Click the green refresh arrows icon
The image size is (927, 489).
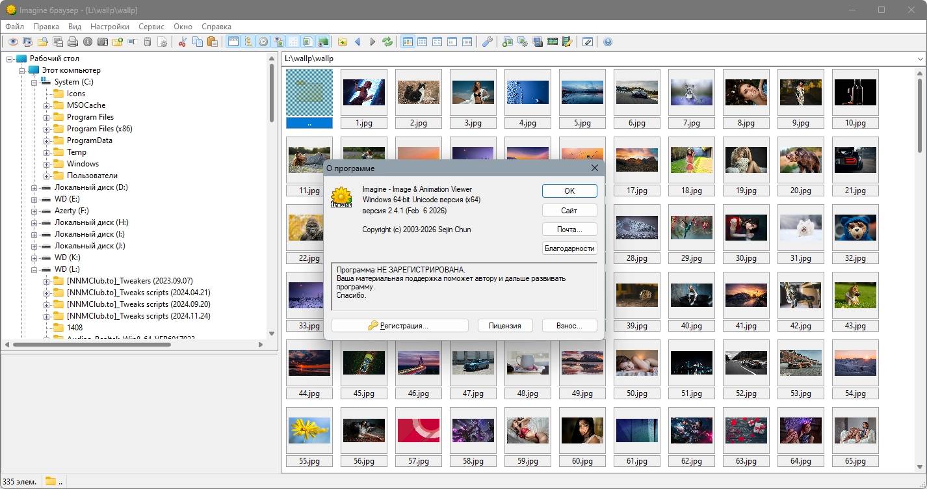[387, 42]
